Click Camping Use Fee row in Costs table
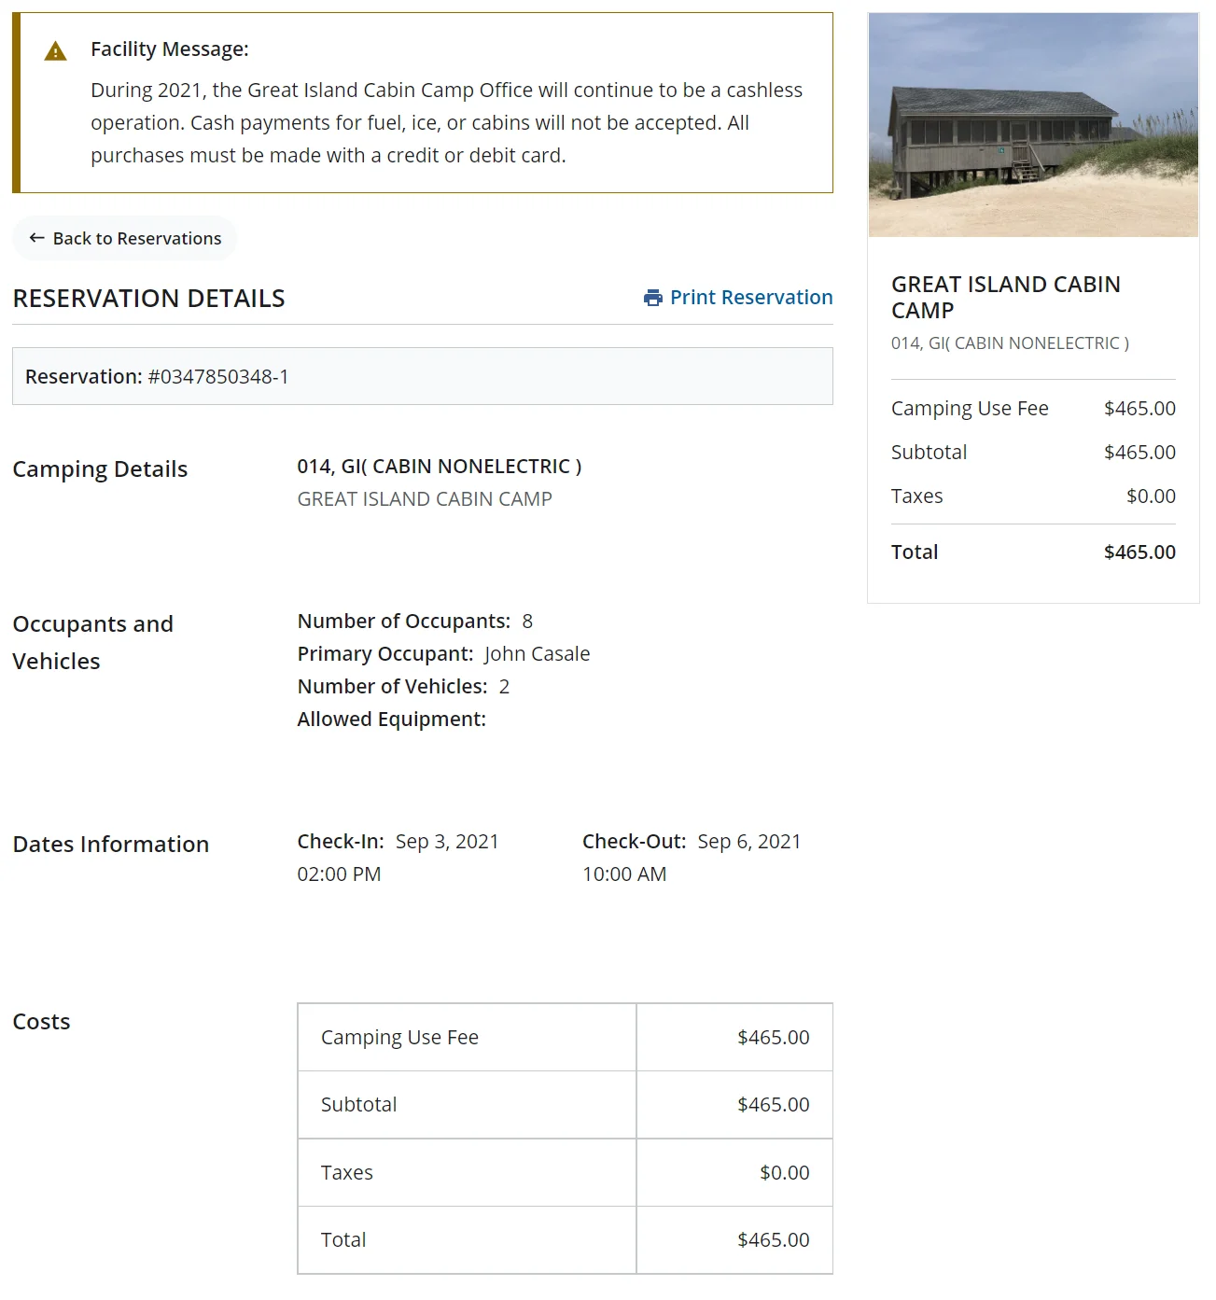 pyautogui.click(x=399, y=1038)
